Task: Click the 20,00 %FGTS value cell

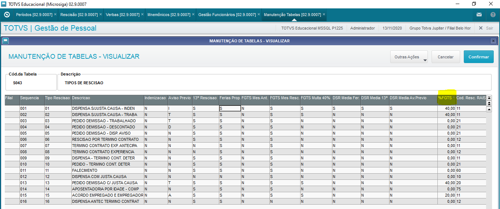Action: coord(447,195)
